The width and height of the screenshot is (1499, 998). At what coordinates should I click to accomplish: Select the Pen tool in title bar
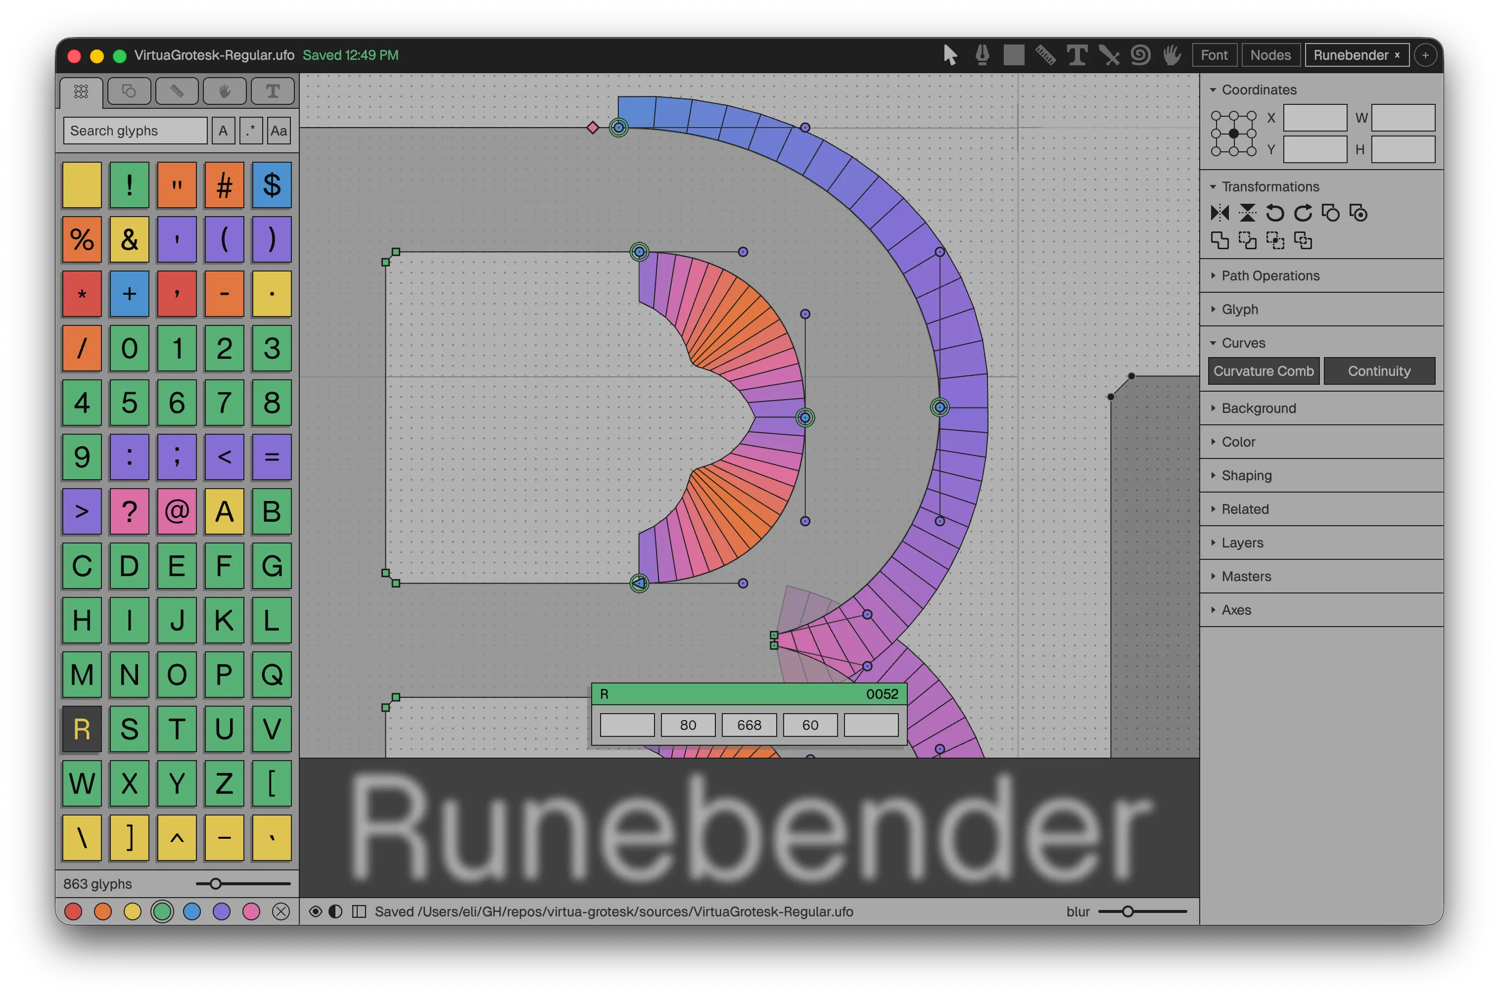[x=982, y=55]
